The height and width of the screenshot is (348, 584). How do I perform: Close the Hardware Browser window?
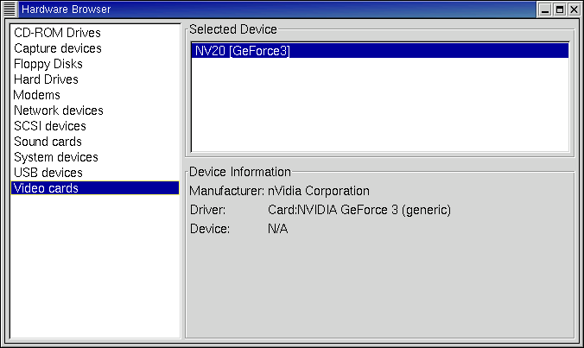(574, 9)
